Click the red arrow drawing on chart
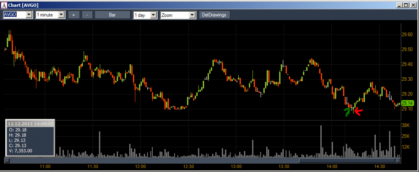Image resolution: width=419 pixels, height=172 pixels. (x=358, y=111)
